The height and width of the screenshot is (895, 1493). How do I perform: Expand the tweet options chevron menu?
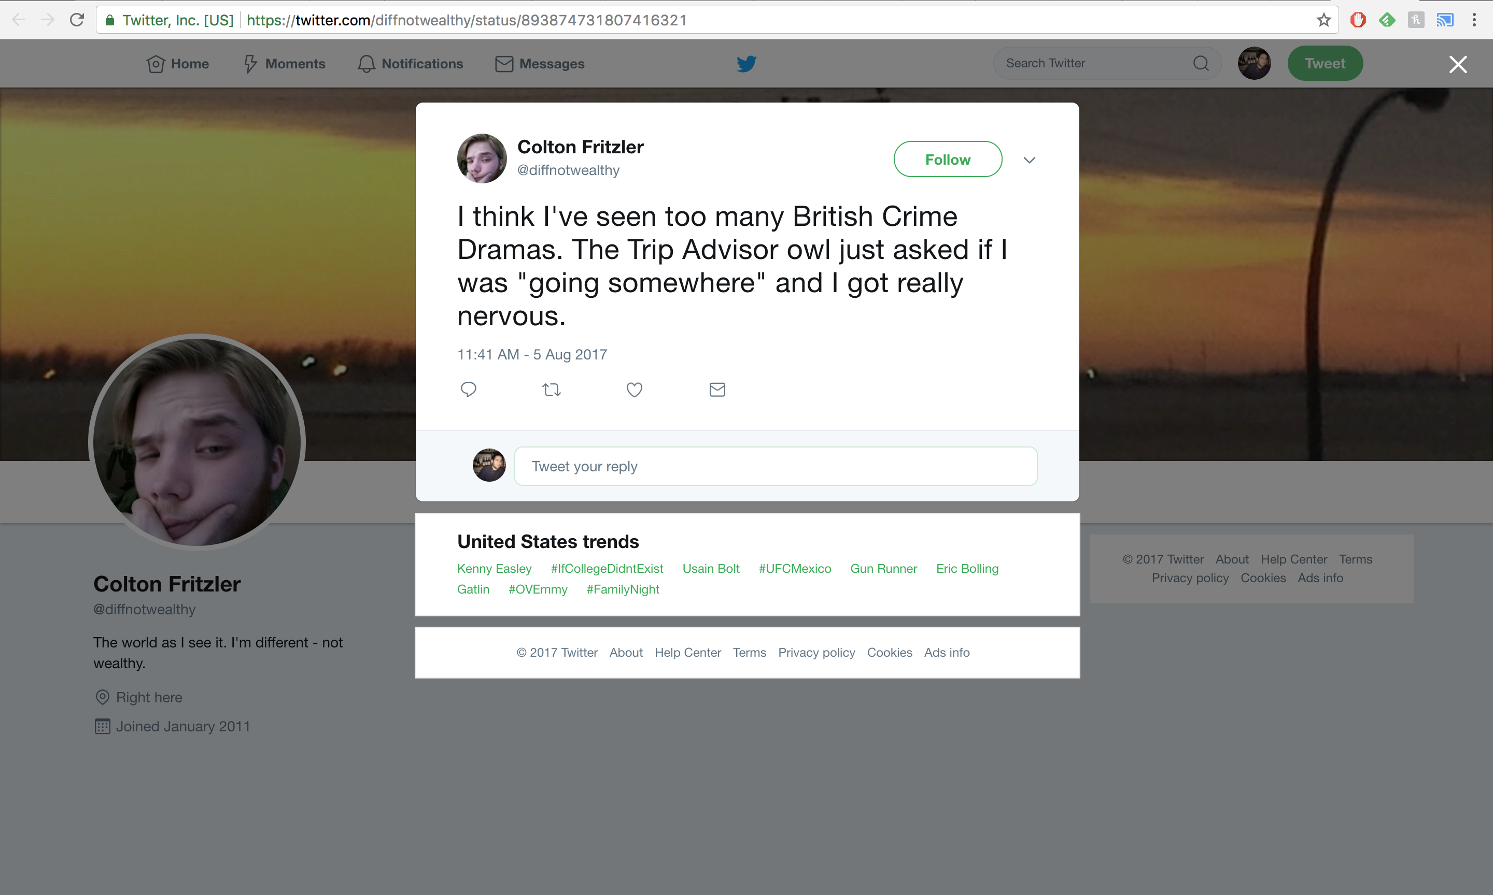pos(1030,160)
